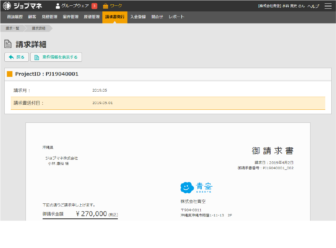Open the 見積管理 tab
The height and width of the screenshot is (248, 336).
[49, 17]
